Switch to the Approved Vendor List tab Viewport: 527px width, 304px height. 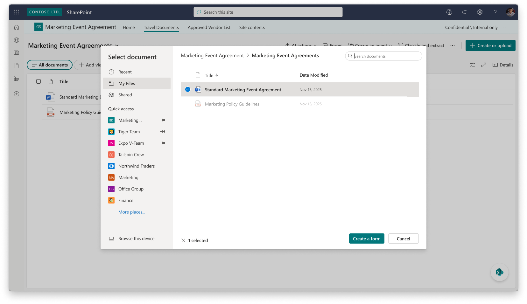(209, 27)
